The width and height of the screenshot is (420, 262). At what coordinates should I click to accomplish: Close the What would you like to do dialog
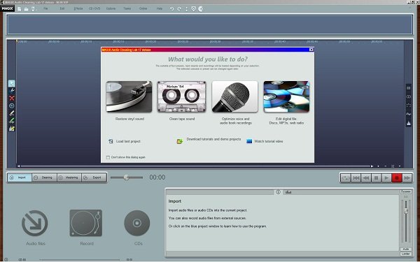tap(311, 50)
